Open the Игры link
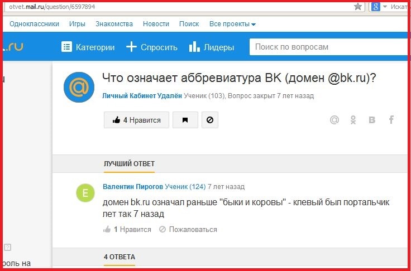The image size is (411, 271). (x=77, y=24)
